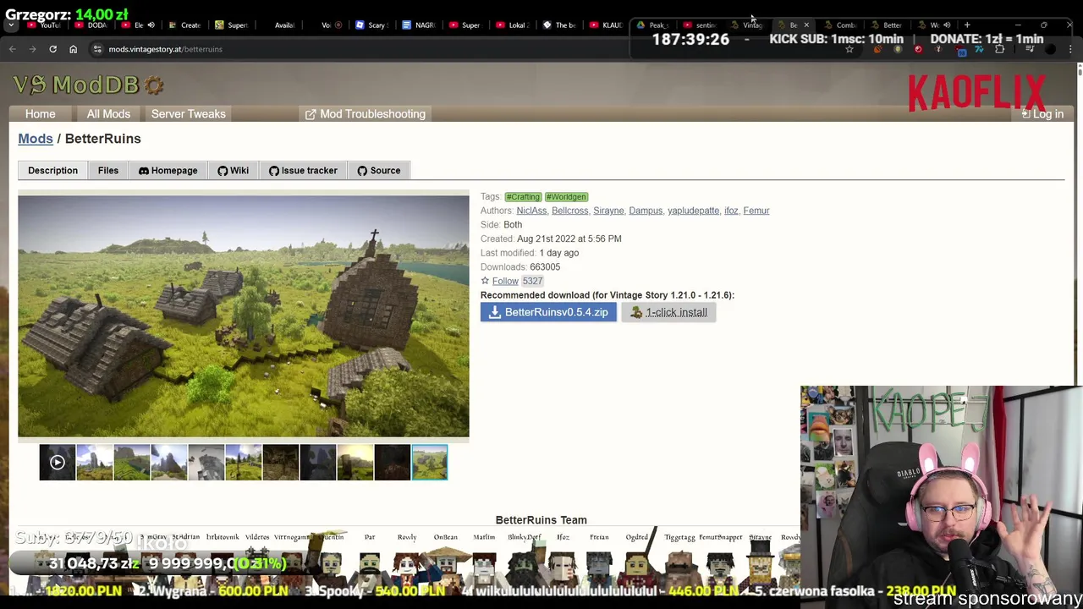Click the #Crafting tag
This screenshot has width=1083, height=609.
coord(523,197)
